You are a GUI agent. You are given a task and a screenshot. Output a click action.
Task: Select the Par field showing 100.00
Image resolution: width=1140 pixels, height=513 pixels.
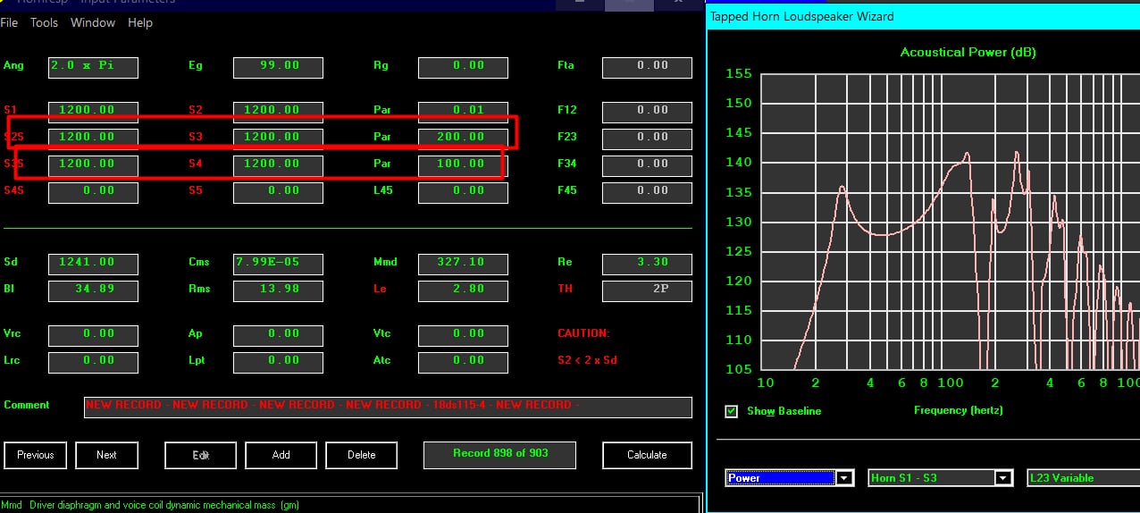tap(463, 165)
